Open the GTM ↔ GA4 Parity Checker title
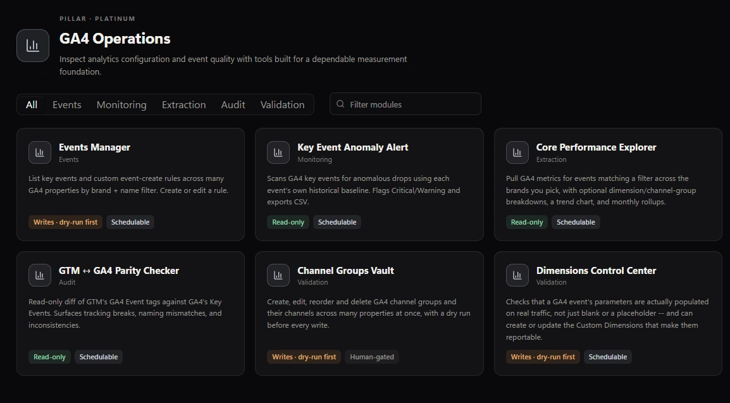Viewport: 730px width, 403px height. click(x=119, y=271)
